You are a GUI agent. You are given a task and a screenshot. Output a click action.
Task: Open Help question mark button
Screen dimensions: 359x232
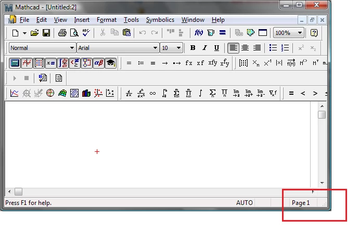pos(314,33)
